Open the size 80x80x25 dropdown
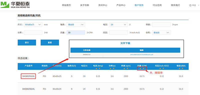 point(33,24)
